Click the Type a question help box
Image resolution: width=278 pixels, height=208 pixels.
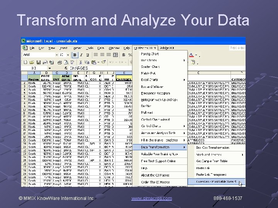click(237, 48)
